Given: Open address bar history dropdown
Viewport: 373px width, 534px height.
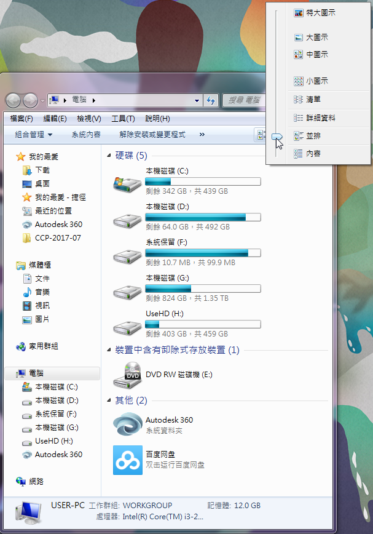Looking at the screenshot, I should click(x=197, y=101).
